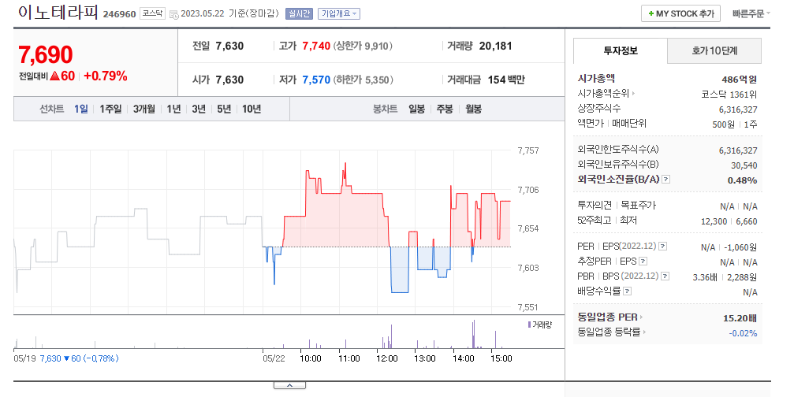Click the PBR BPS value 3.36배 2,288원

point(725,277)
